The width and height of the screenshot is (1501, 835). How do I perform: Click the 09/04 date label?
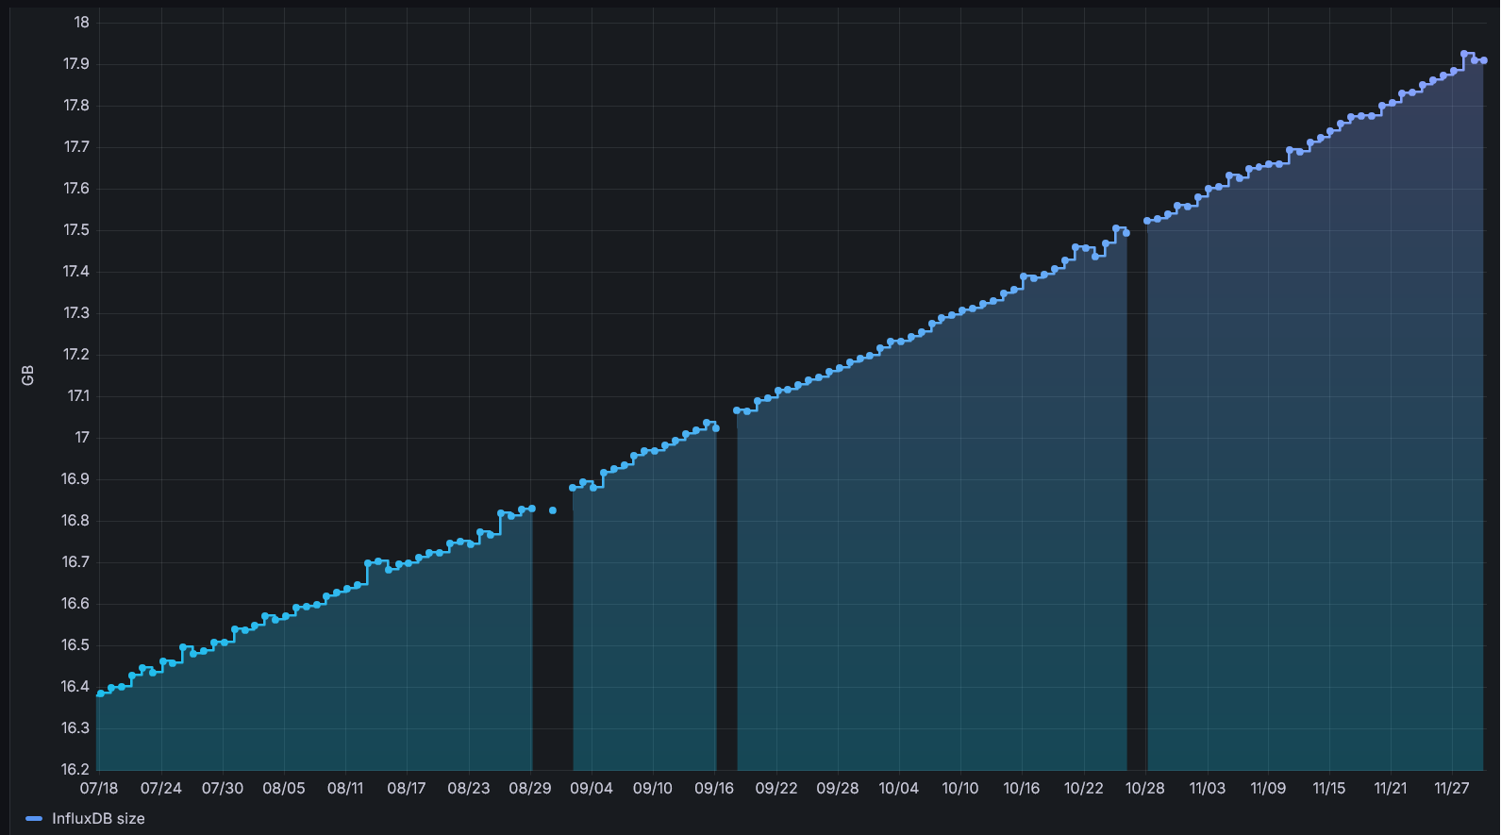pyautogui.click(x=592, y=789)
